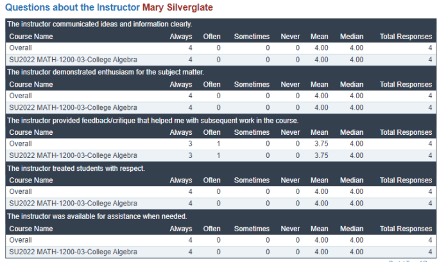Click 'Overall' row label under assistance question
The height and width of the screenshot is (262, 439).
(x=21, y=240)
